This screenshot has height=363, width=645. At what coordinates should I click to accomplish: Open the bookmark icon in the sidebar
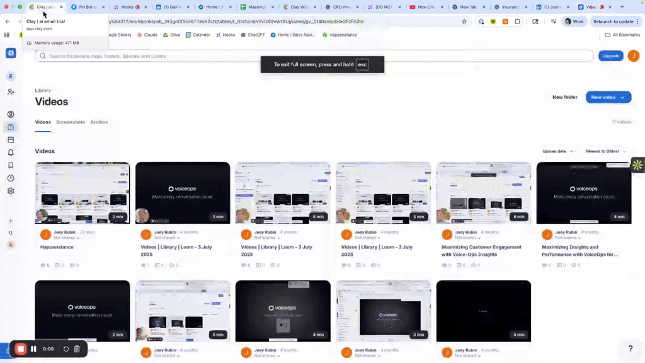coord(11,165)
